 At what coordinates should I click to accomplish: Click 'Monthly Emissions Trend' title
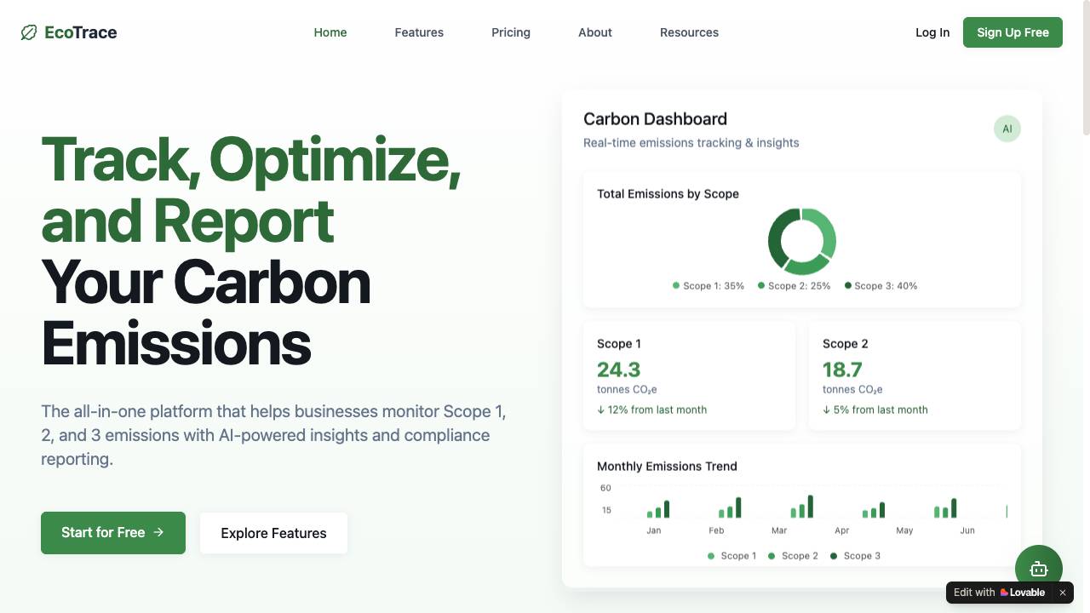(x=667, y=467)
